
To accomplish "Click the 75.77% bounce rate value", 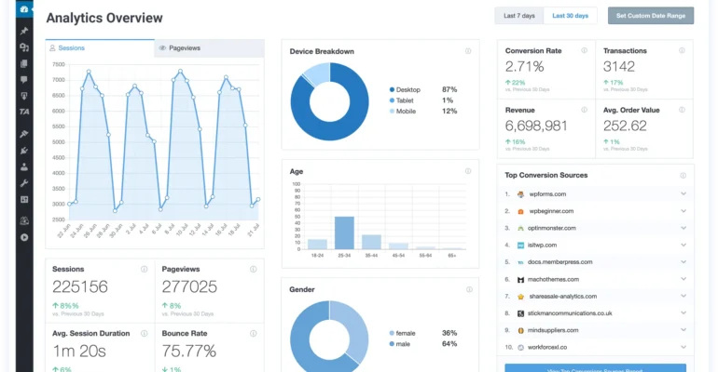I will (x=188, y=351).
